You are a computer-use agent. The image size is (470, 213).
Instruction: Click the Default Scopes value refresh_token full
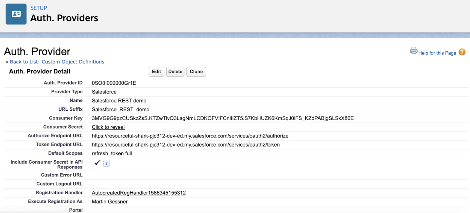[112, 153]
